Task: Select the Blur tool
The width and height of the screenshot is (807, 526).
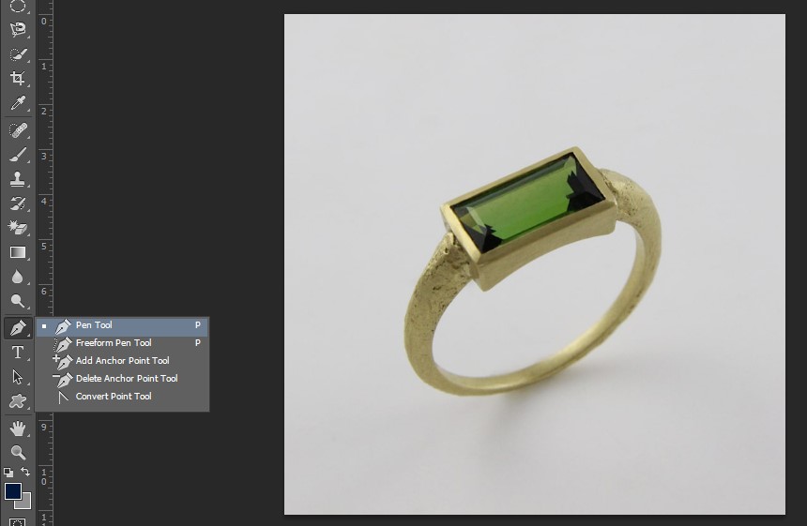Action: 18,278
